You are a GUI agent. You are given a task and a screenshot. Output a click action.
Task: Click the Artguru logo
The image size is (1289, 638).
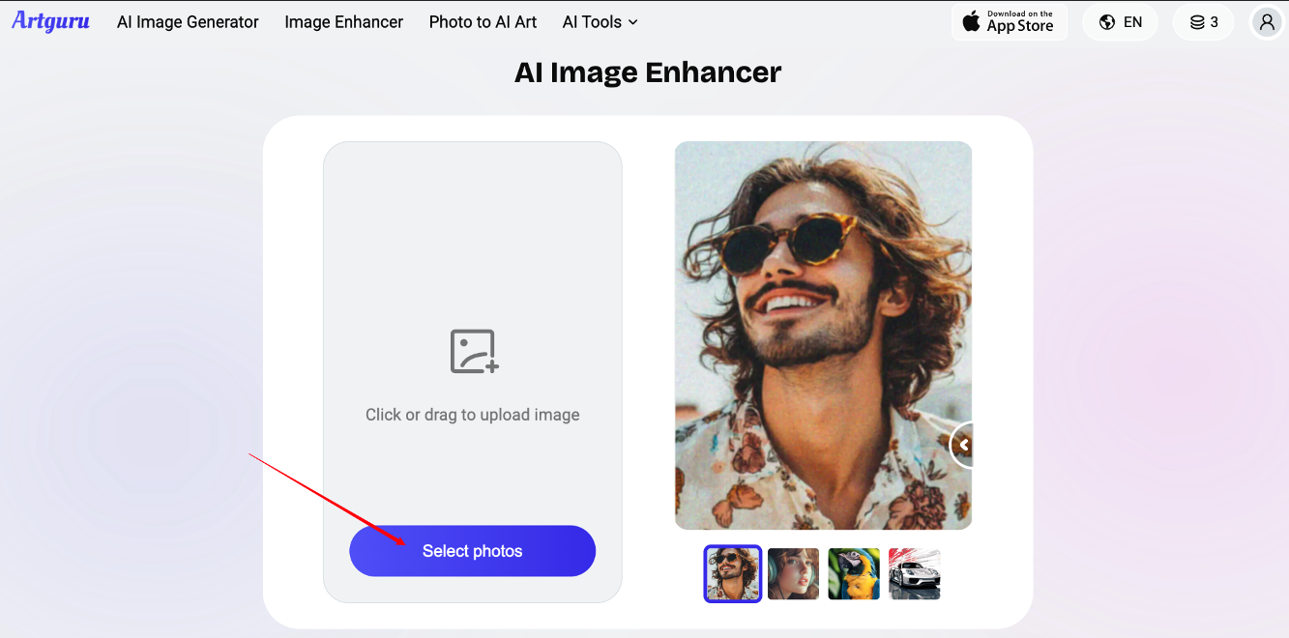[50, 20]
